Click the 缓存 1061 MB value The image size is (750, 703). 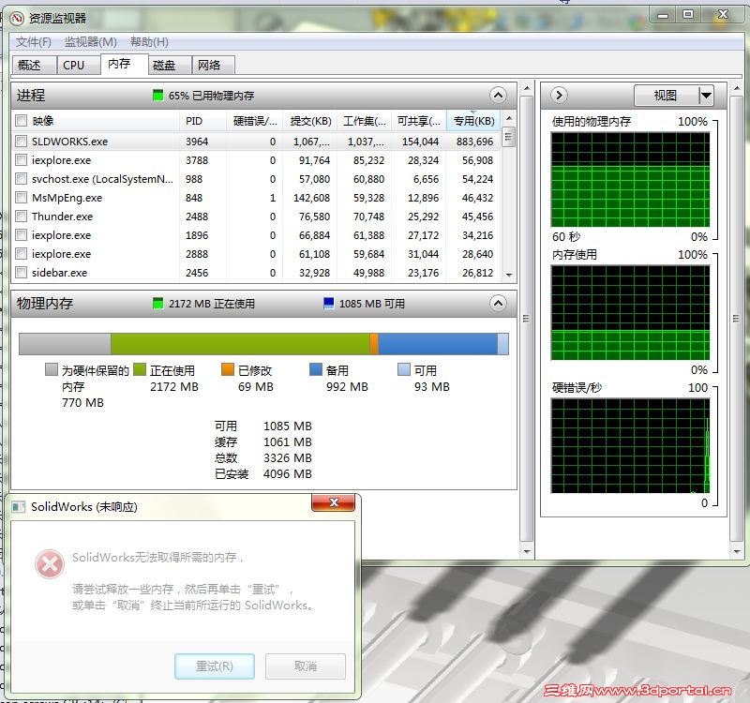tap(288, 441)
